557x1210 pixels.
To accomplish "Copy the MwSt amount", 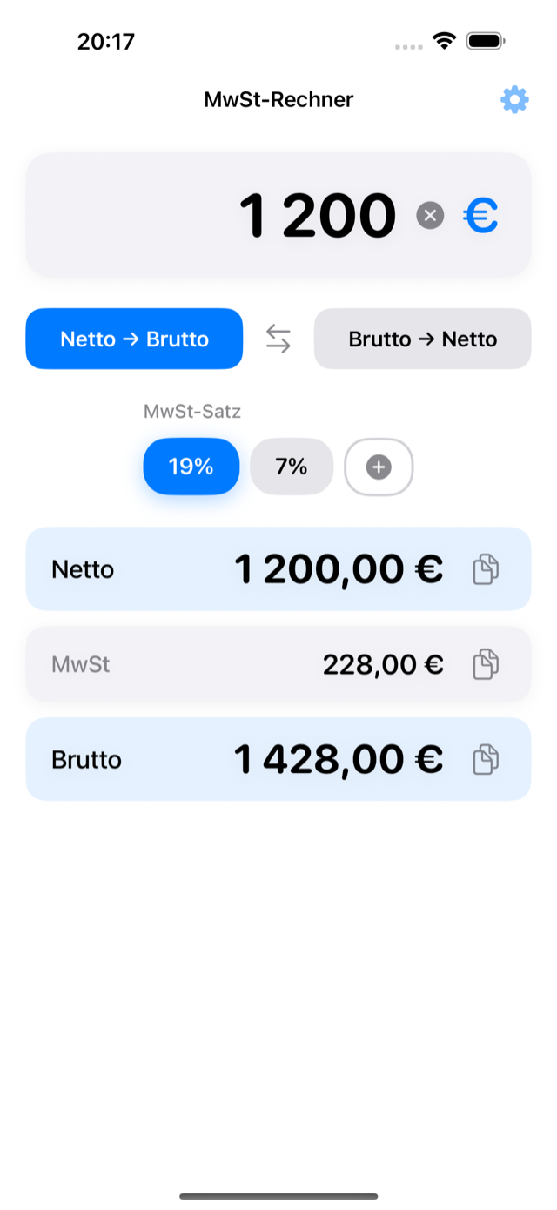I will [486, 664].
